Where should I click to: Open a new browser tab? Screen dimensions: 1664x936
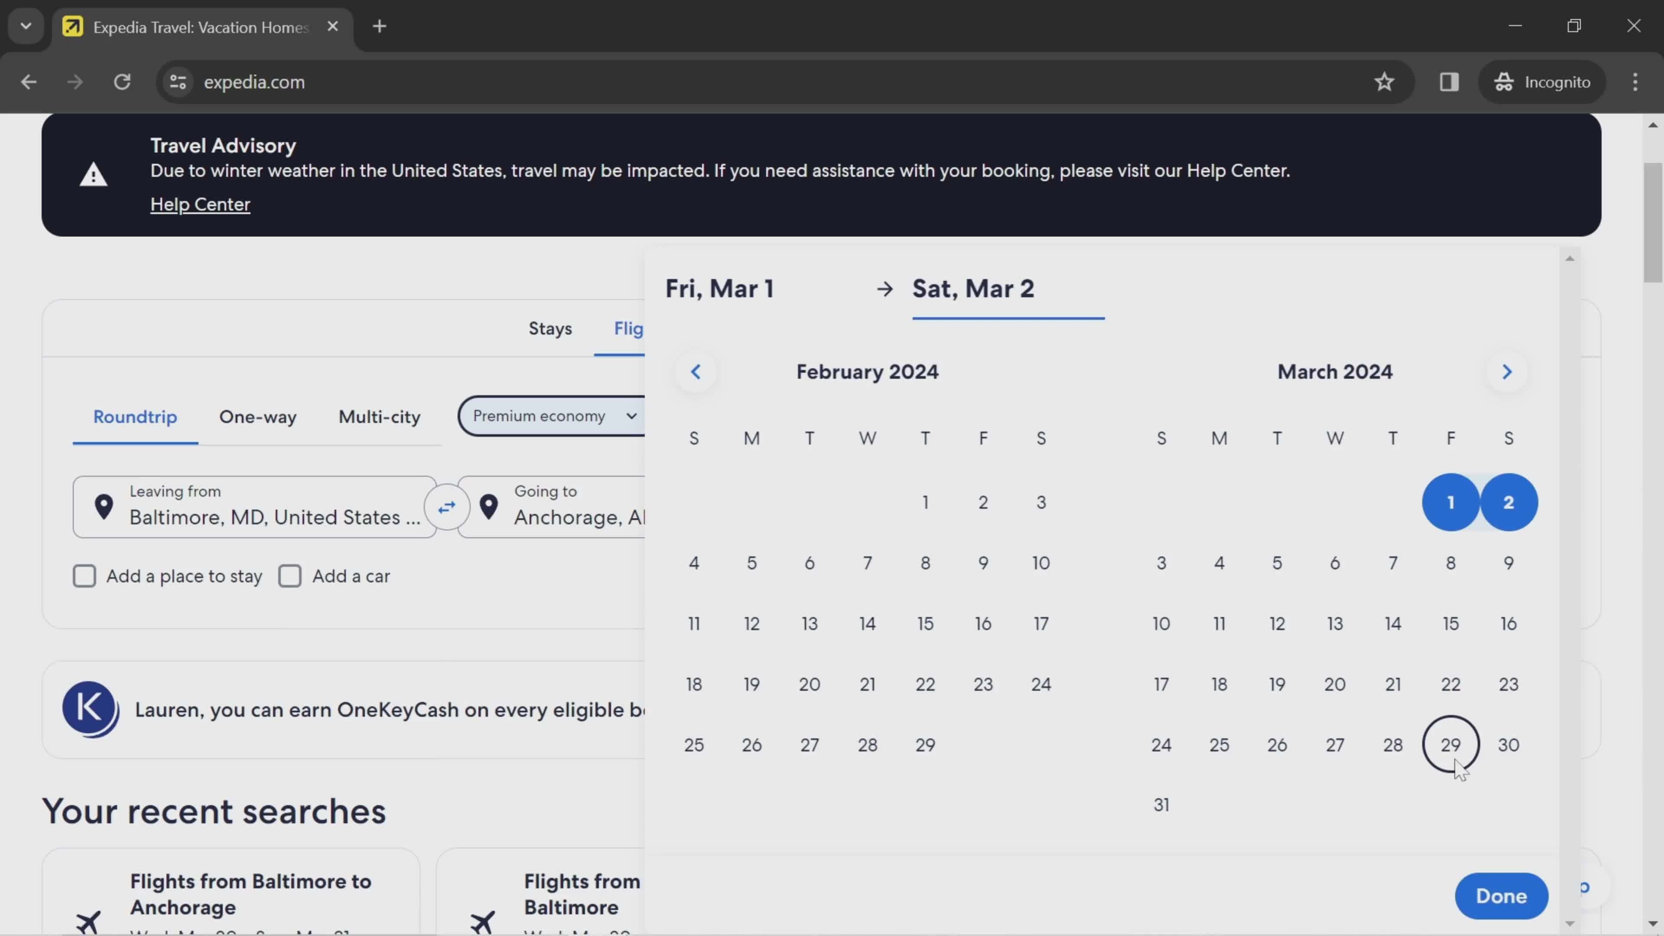tap(380, 26)
